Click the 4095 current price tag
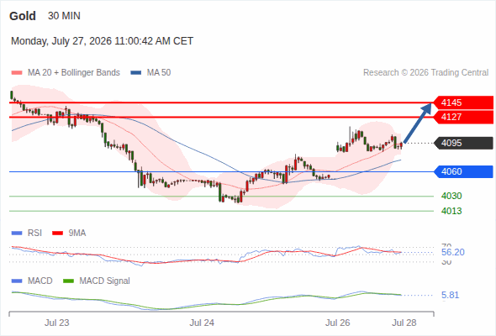Image resolution: width=496 pixels, height=336 pixels. coord(463,143)
